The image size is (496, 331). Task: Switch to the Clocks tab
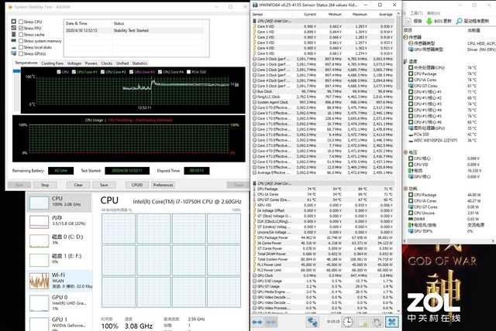107,63
